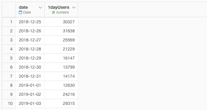Select row number 10

coord(9,103)
